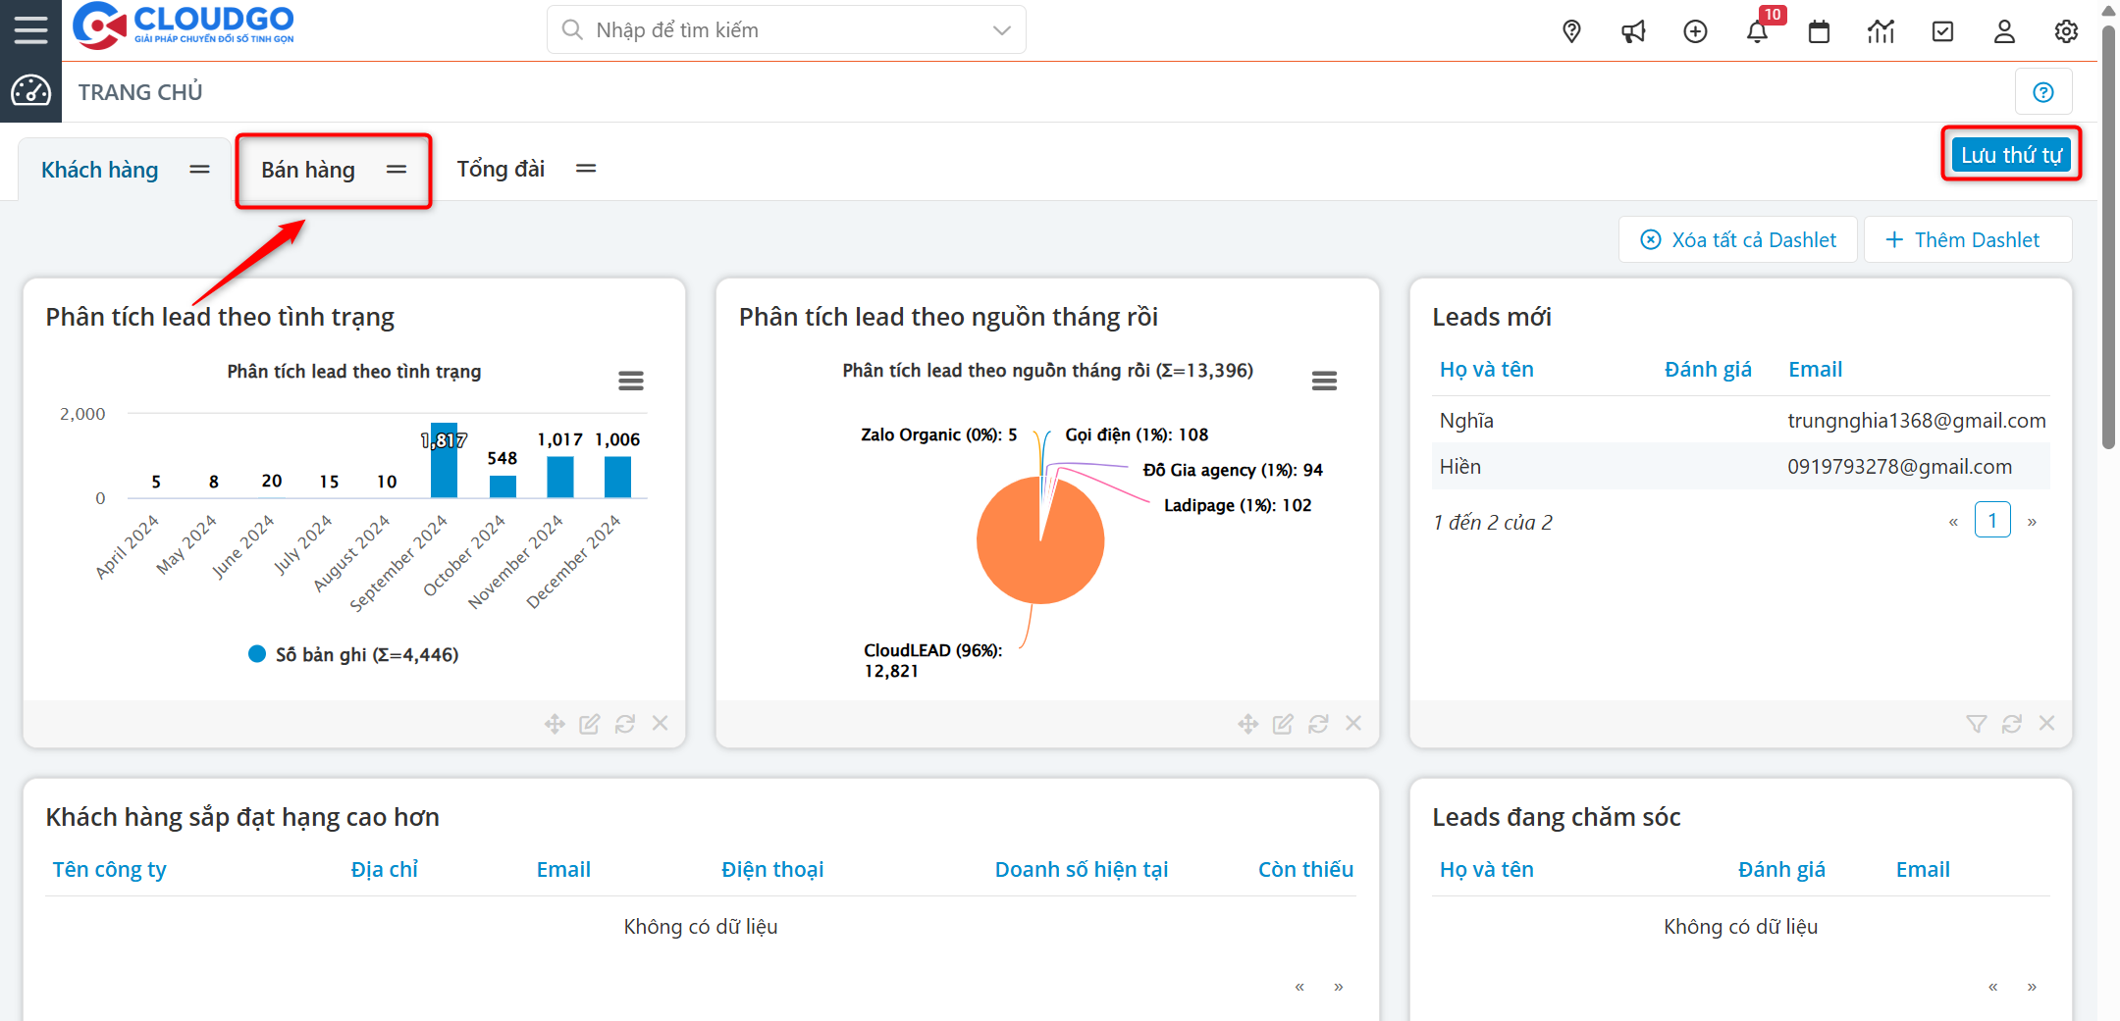The image size is (2120, 1021).
Task: Click the location pin icon
Action: tap(1571, 31)
